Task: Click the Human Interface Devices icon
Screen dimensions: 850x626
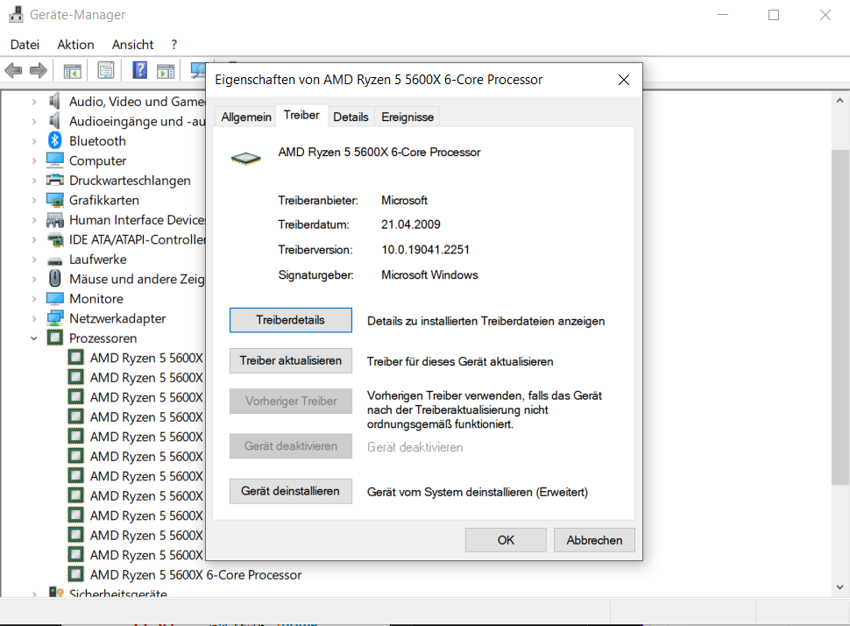Action: 54,220
